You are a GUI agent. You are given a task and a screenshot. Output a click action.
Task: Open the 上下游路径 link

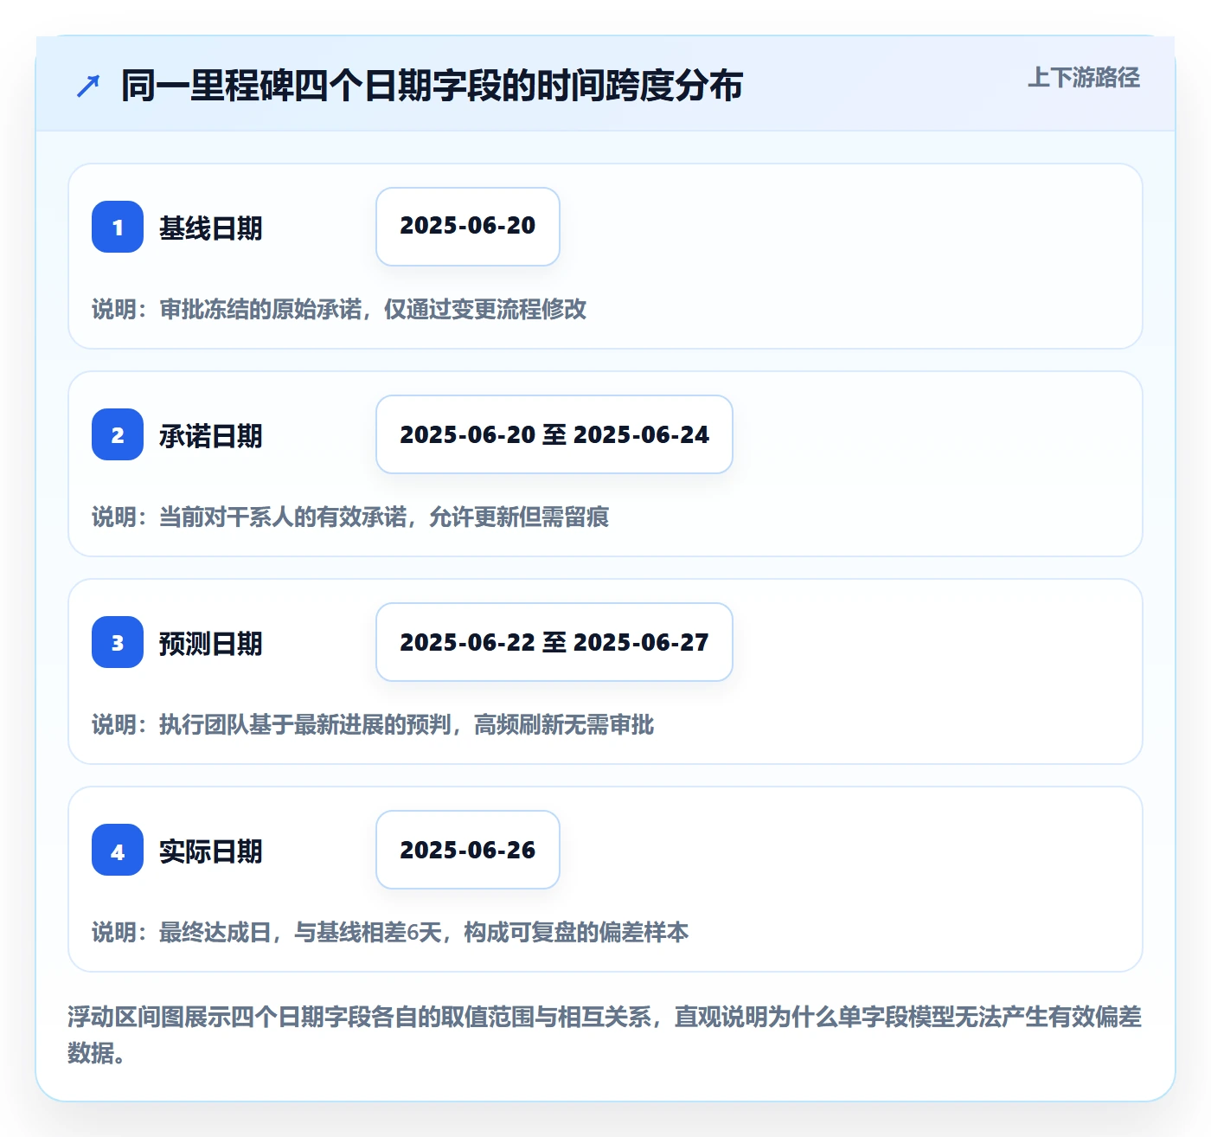pyautogui.click(x=1083, y=78)
